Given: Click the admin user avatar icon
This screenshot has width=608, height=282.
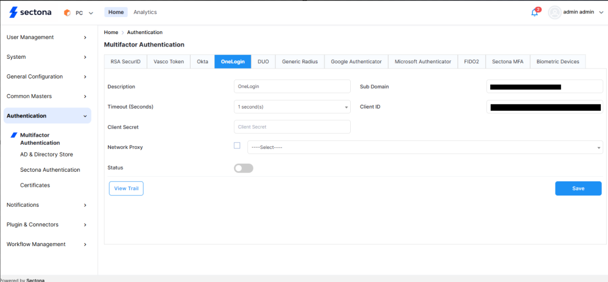Looking at the screenshot, I should click(554, 13).
